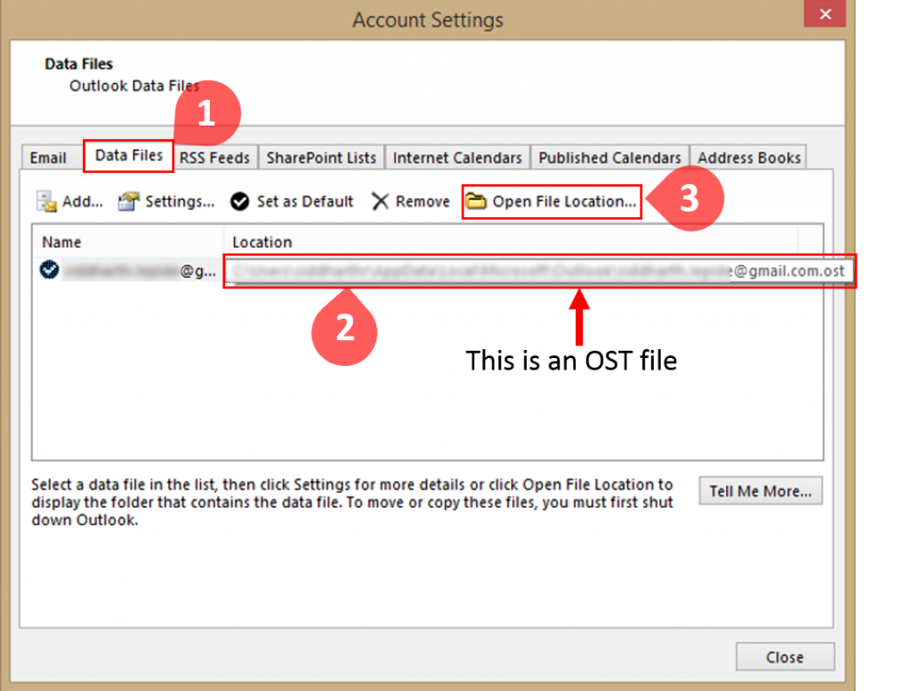
Task: Click the Open File Location folder icon
Action: coord(477,202)
